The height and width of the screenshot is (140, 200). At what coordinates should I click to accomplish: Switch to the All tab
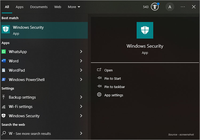[7, 7]
